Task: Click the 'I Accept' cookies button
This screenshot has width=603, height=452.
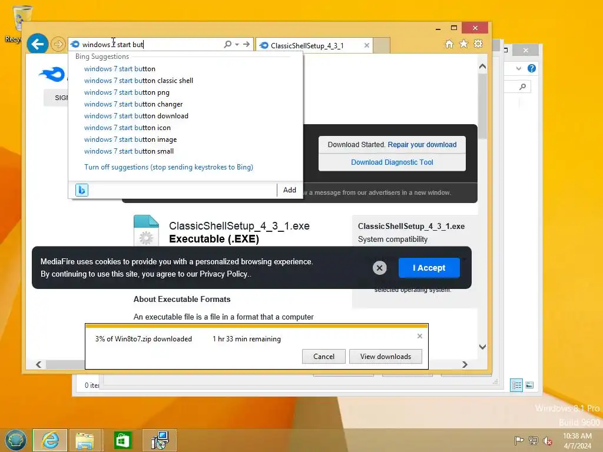Action: [x=429, y=268]
